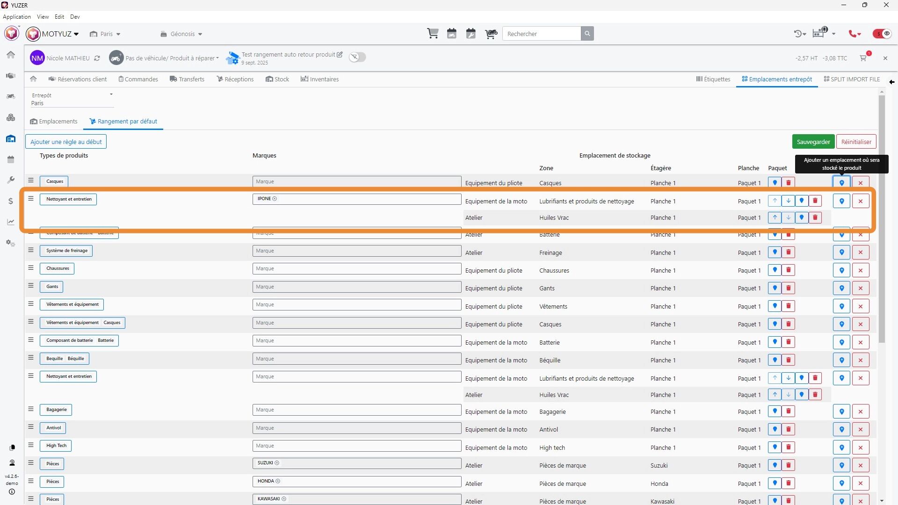Toggle the switch next to Test rangement
898x505 pixels.
[357, 57]
